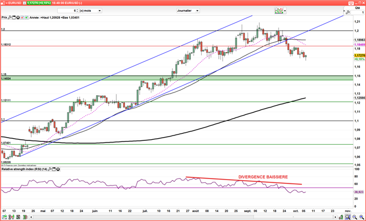Click the DIVERGENCE BAISSIERE annotation text

pos(263,177)
